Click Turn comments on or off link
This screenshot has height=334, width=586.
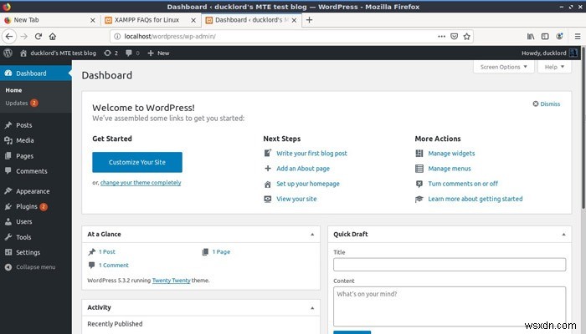tap(463, 184)
